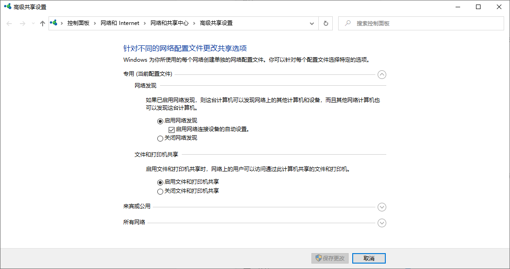
Task: Expand the 所有网络 section chevron
Action: click(382, 223)
